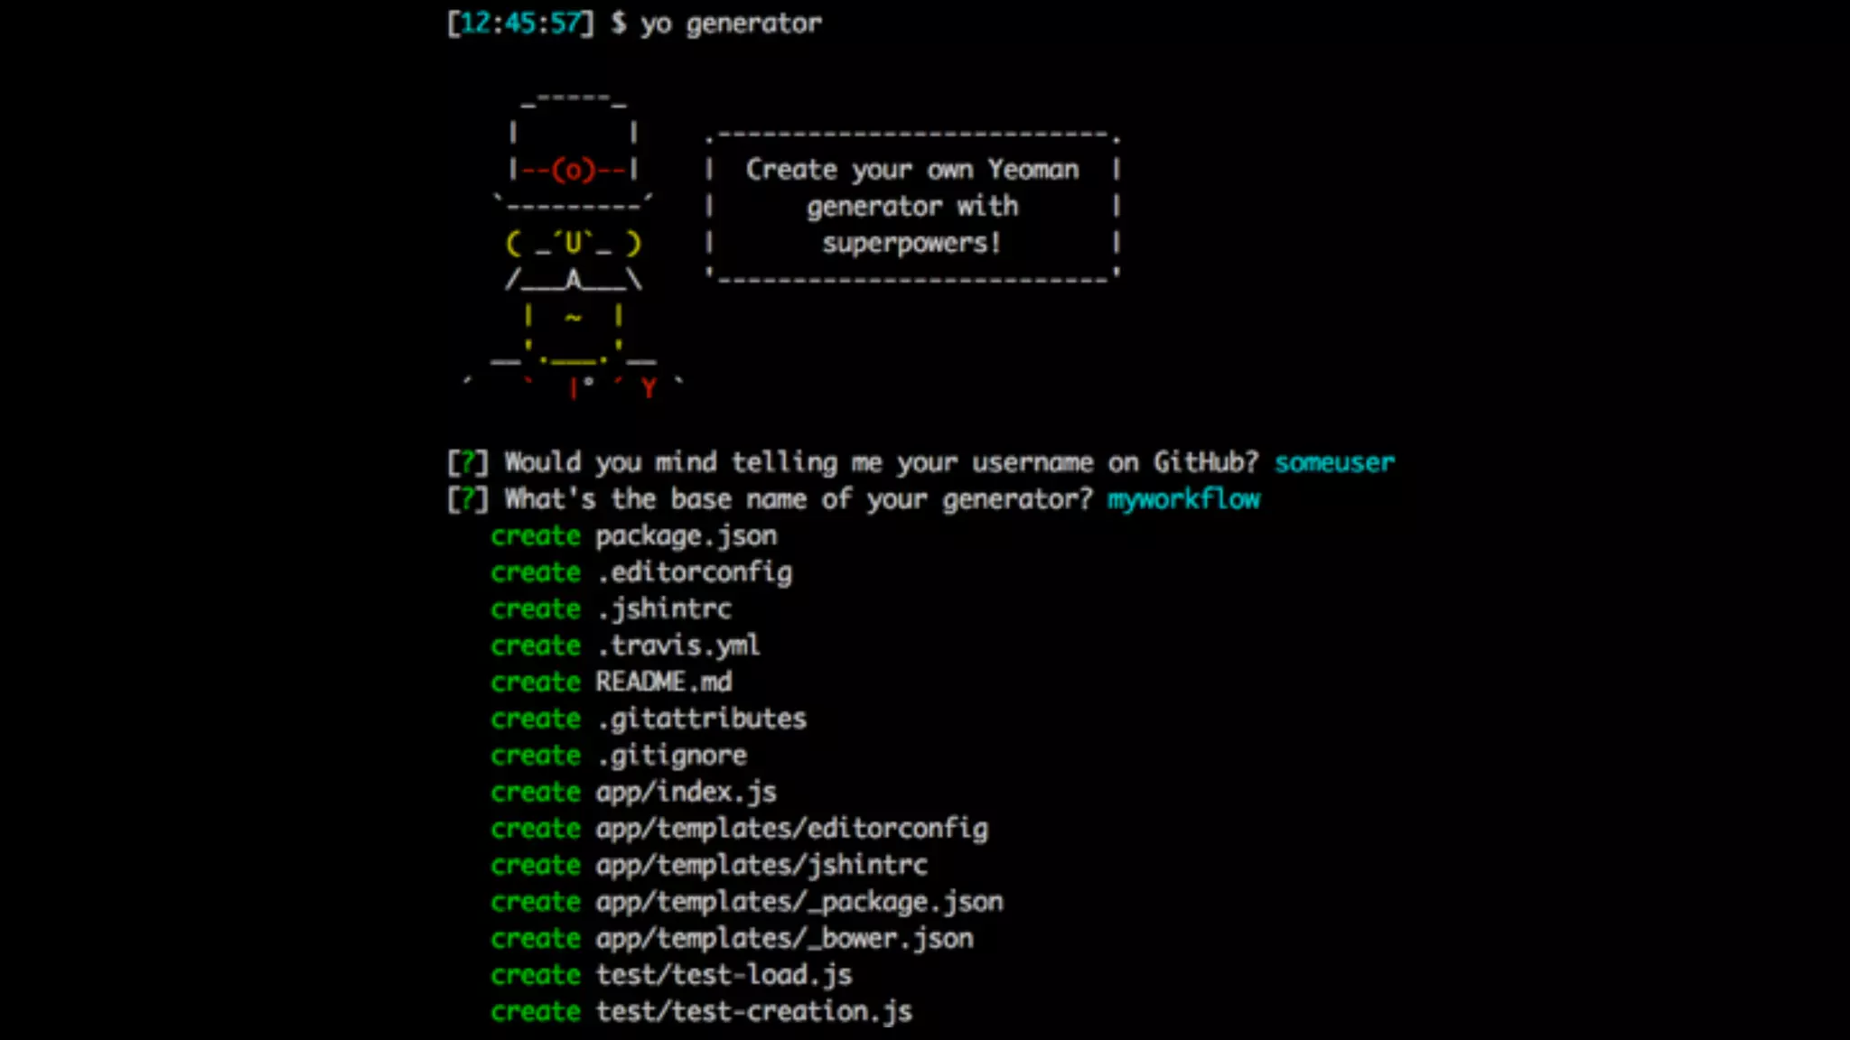Click test/test-load.js path

click(x=724, y=975)
